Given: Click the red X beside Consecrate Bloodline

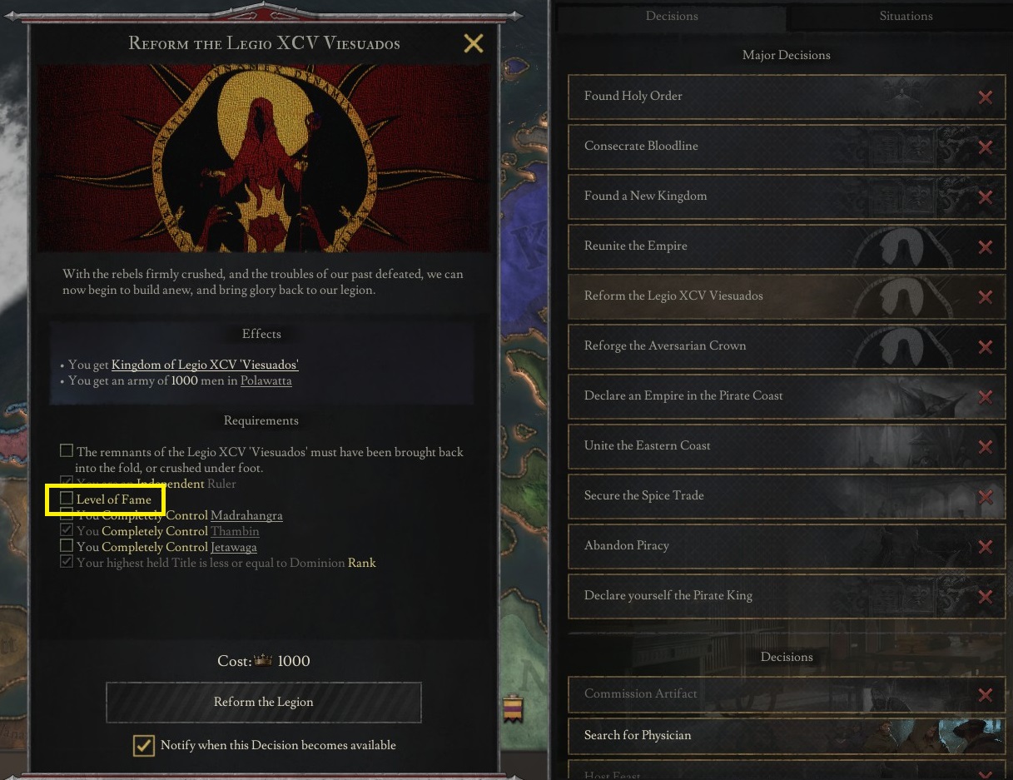Looking at the screenshot, I should (985, 147).
